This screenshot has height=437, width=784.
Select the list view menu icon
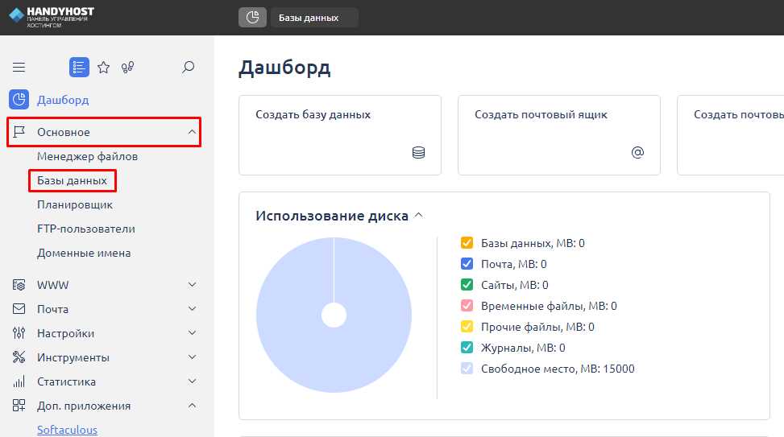[x=79, y=67]
